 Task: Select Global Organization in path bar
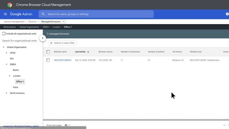29,27
